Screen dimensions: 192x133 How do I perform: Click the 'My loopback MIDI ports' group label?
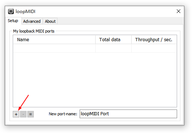(x=34, y=31)
